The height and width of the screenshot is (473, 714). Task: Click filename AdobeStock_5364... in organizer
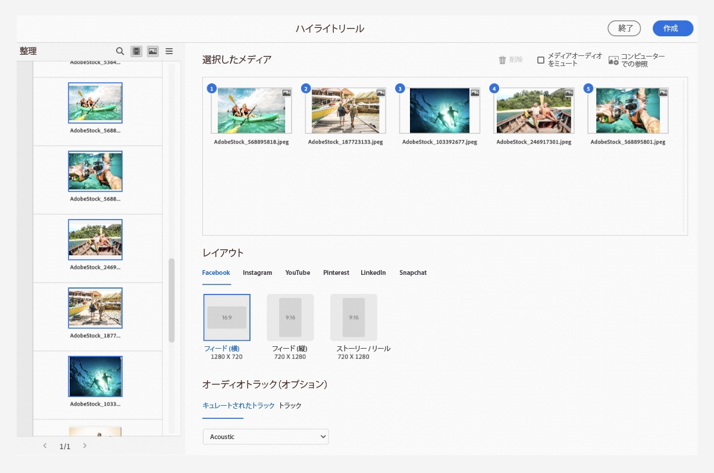click(x=95, y=62)
